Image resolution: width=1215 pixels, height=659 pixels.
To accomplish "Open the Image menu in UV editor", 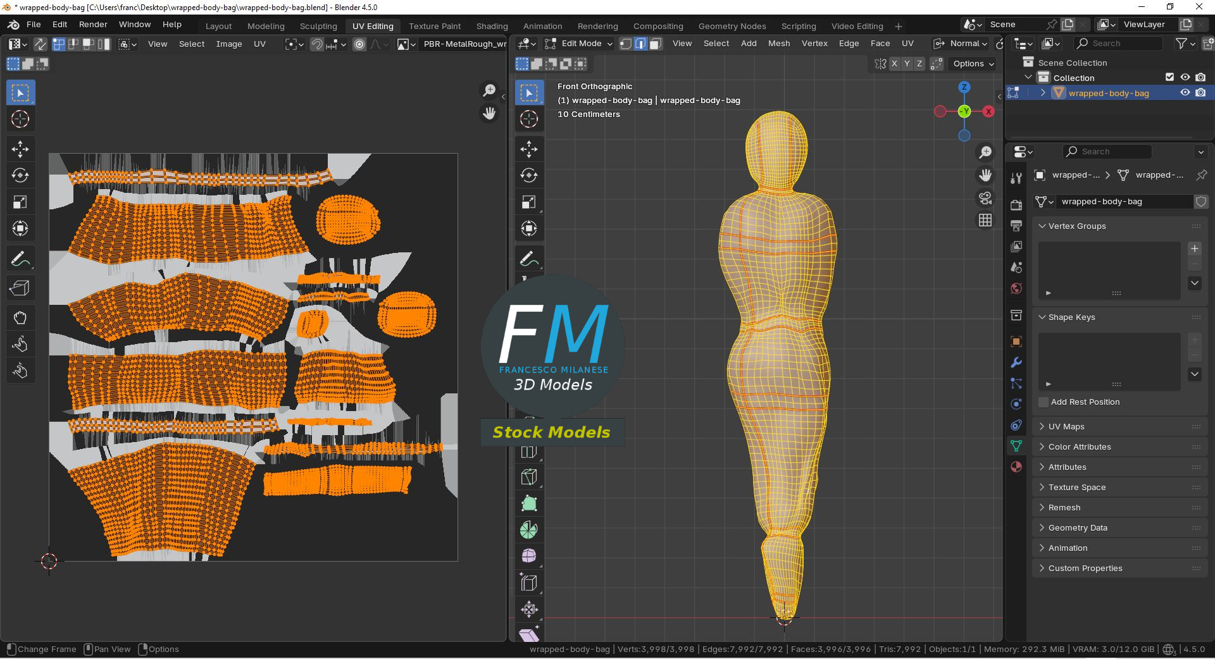I will pos(228,44).
